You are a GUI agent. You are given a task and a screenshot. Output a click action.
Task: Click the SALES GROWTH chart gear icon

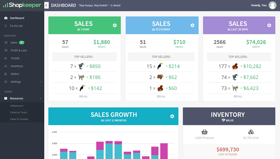(x=172, y=116)
